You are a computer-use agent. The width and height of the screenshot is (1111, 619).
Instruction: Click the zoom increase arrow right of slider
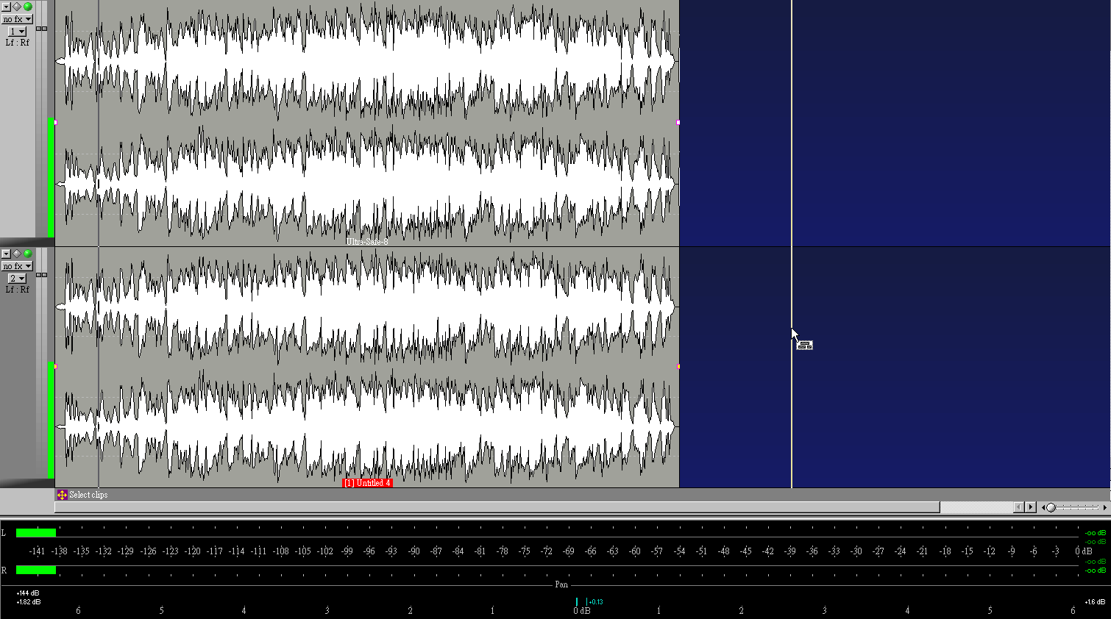[1104, 507]
